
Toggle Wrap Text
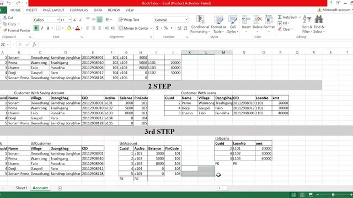pyautogui.click(x=129, y=20)
